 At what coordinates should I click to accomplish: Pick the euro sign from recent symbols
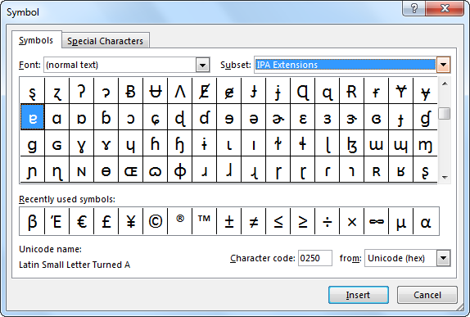(x=82, y=221)
